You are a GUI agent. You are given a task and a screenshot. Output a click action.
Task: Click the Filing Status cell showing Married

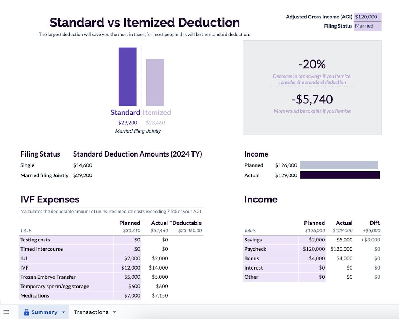coord(367,26)
